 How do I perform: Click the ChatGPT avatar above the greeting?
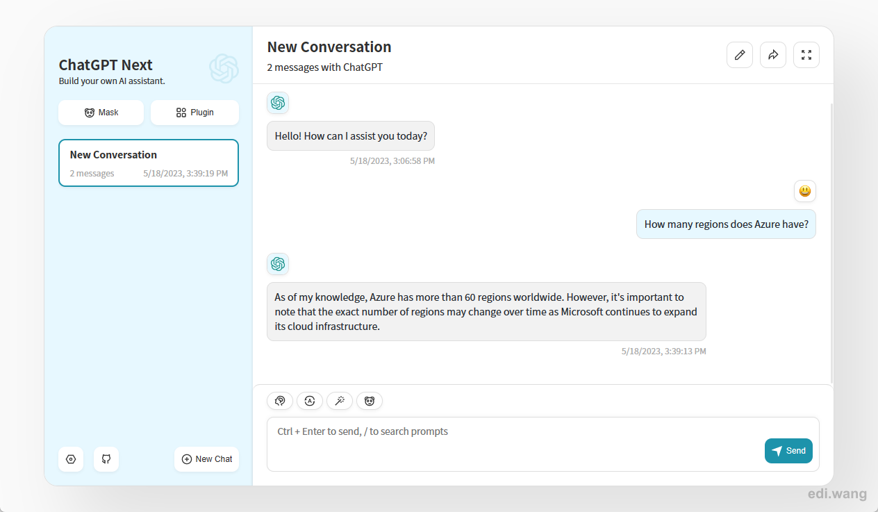point(278,103)
